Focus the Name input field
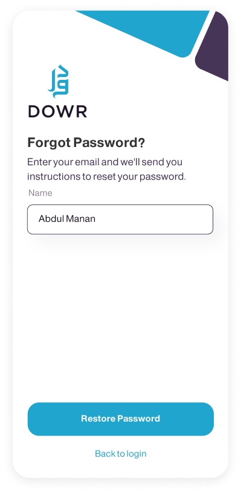This screenshot has height=493, width=241. coord(120,220)
